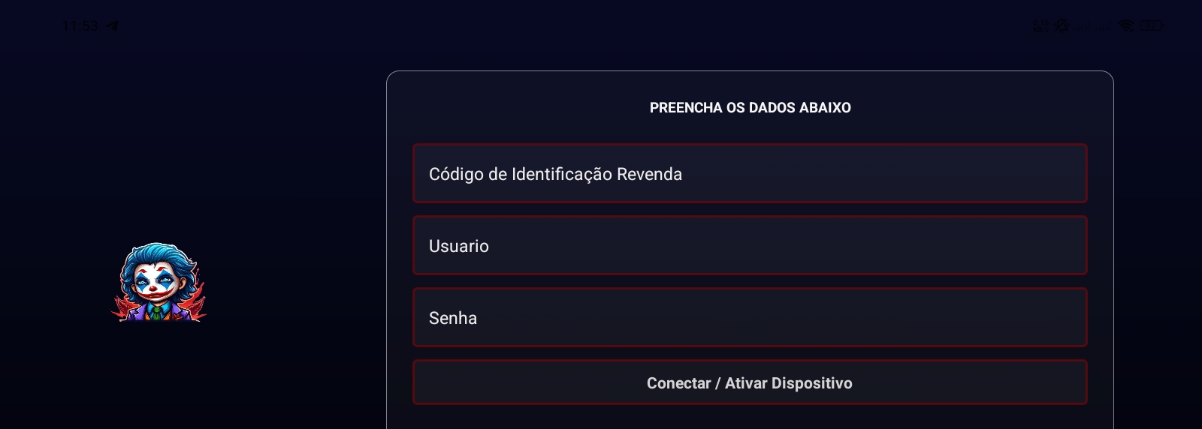Image resolution: width=1202 pixels, height=429 pixels.
Task: Click the Joker mascot logo
Action: click(159, 283)
